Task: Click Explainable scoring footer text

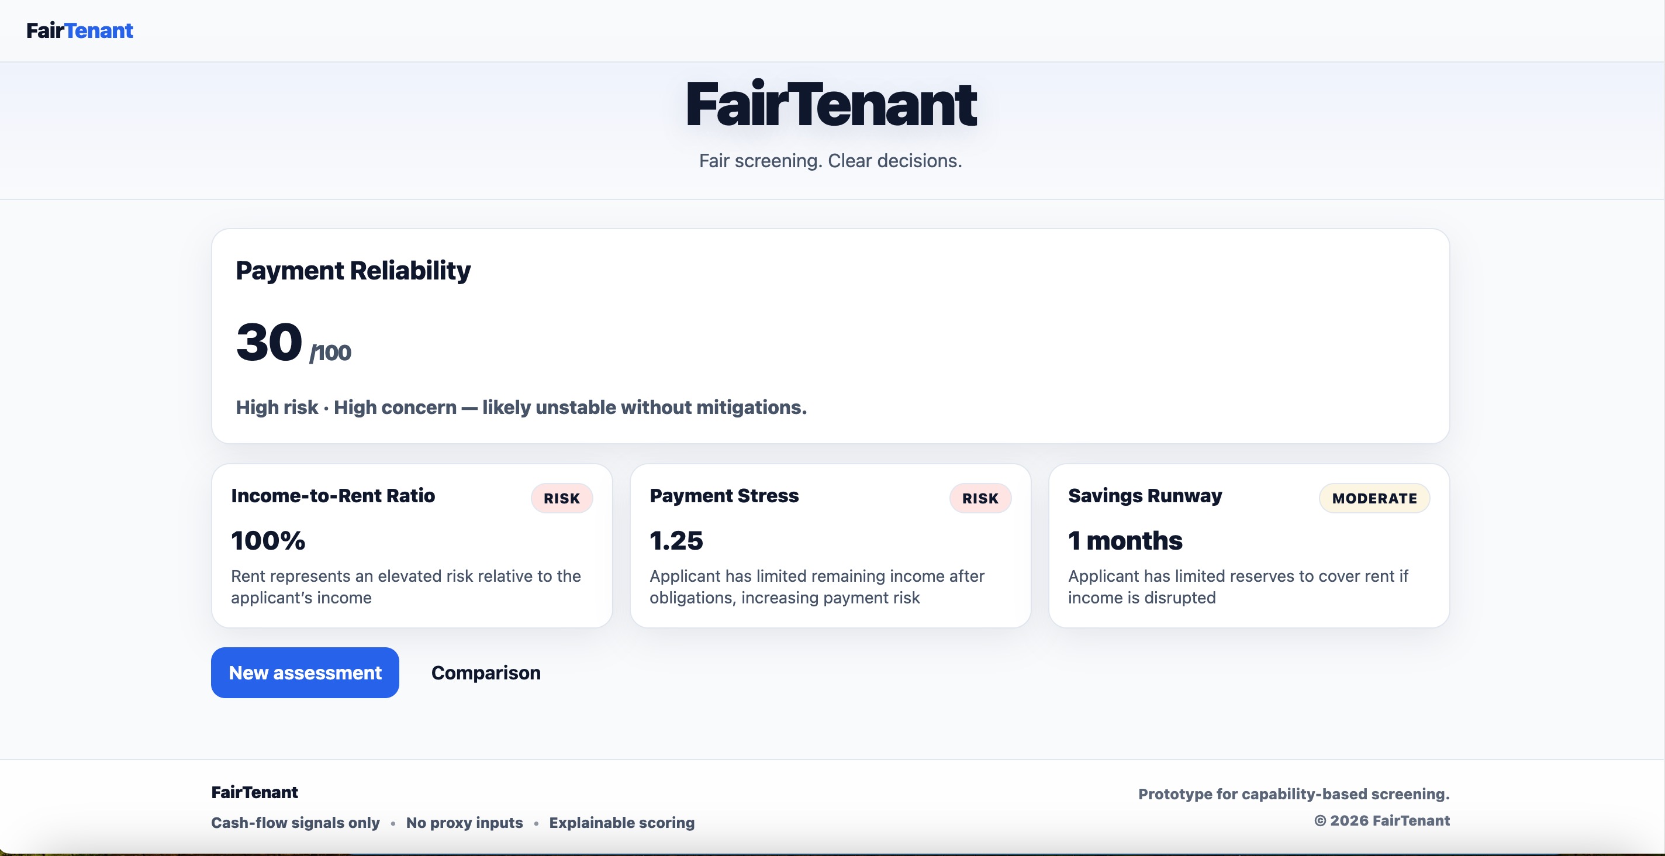Action: coord(621,823)
